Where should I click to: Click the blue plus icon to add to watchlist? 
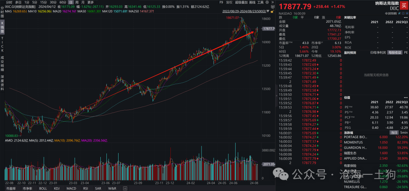407,13
